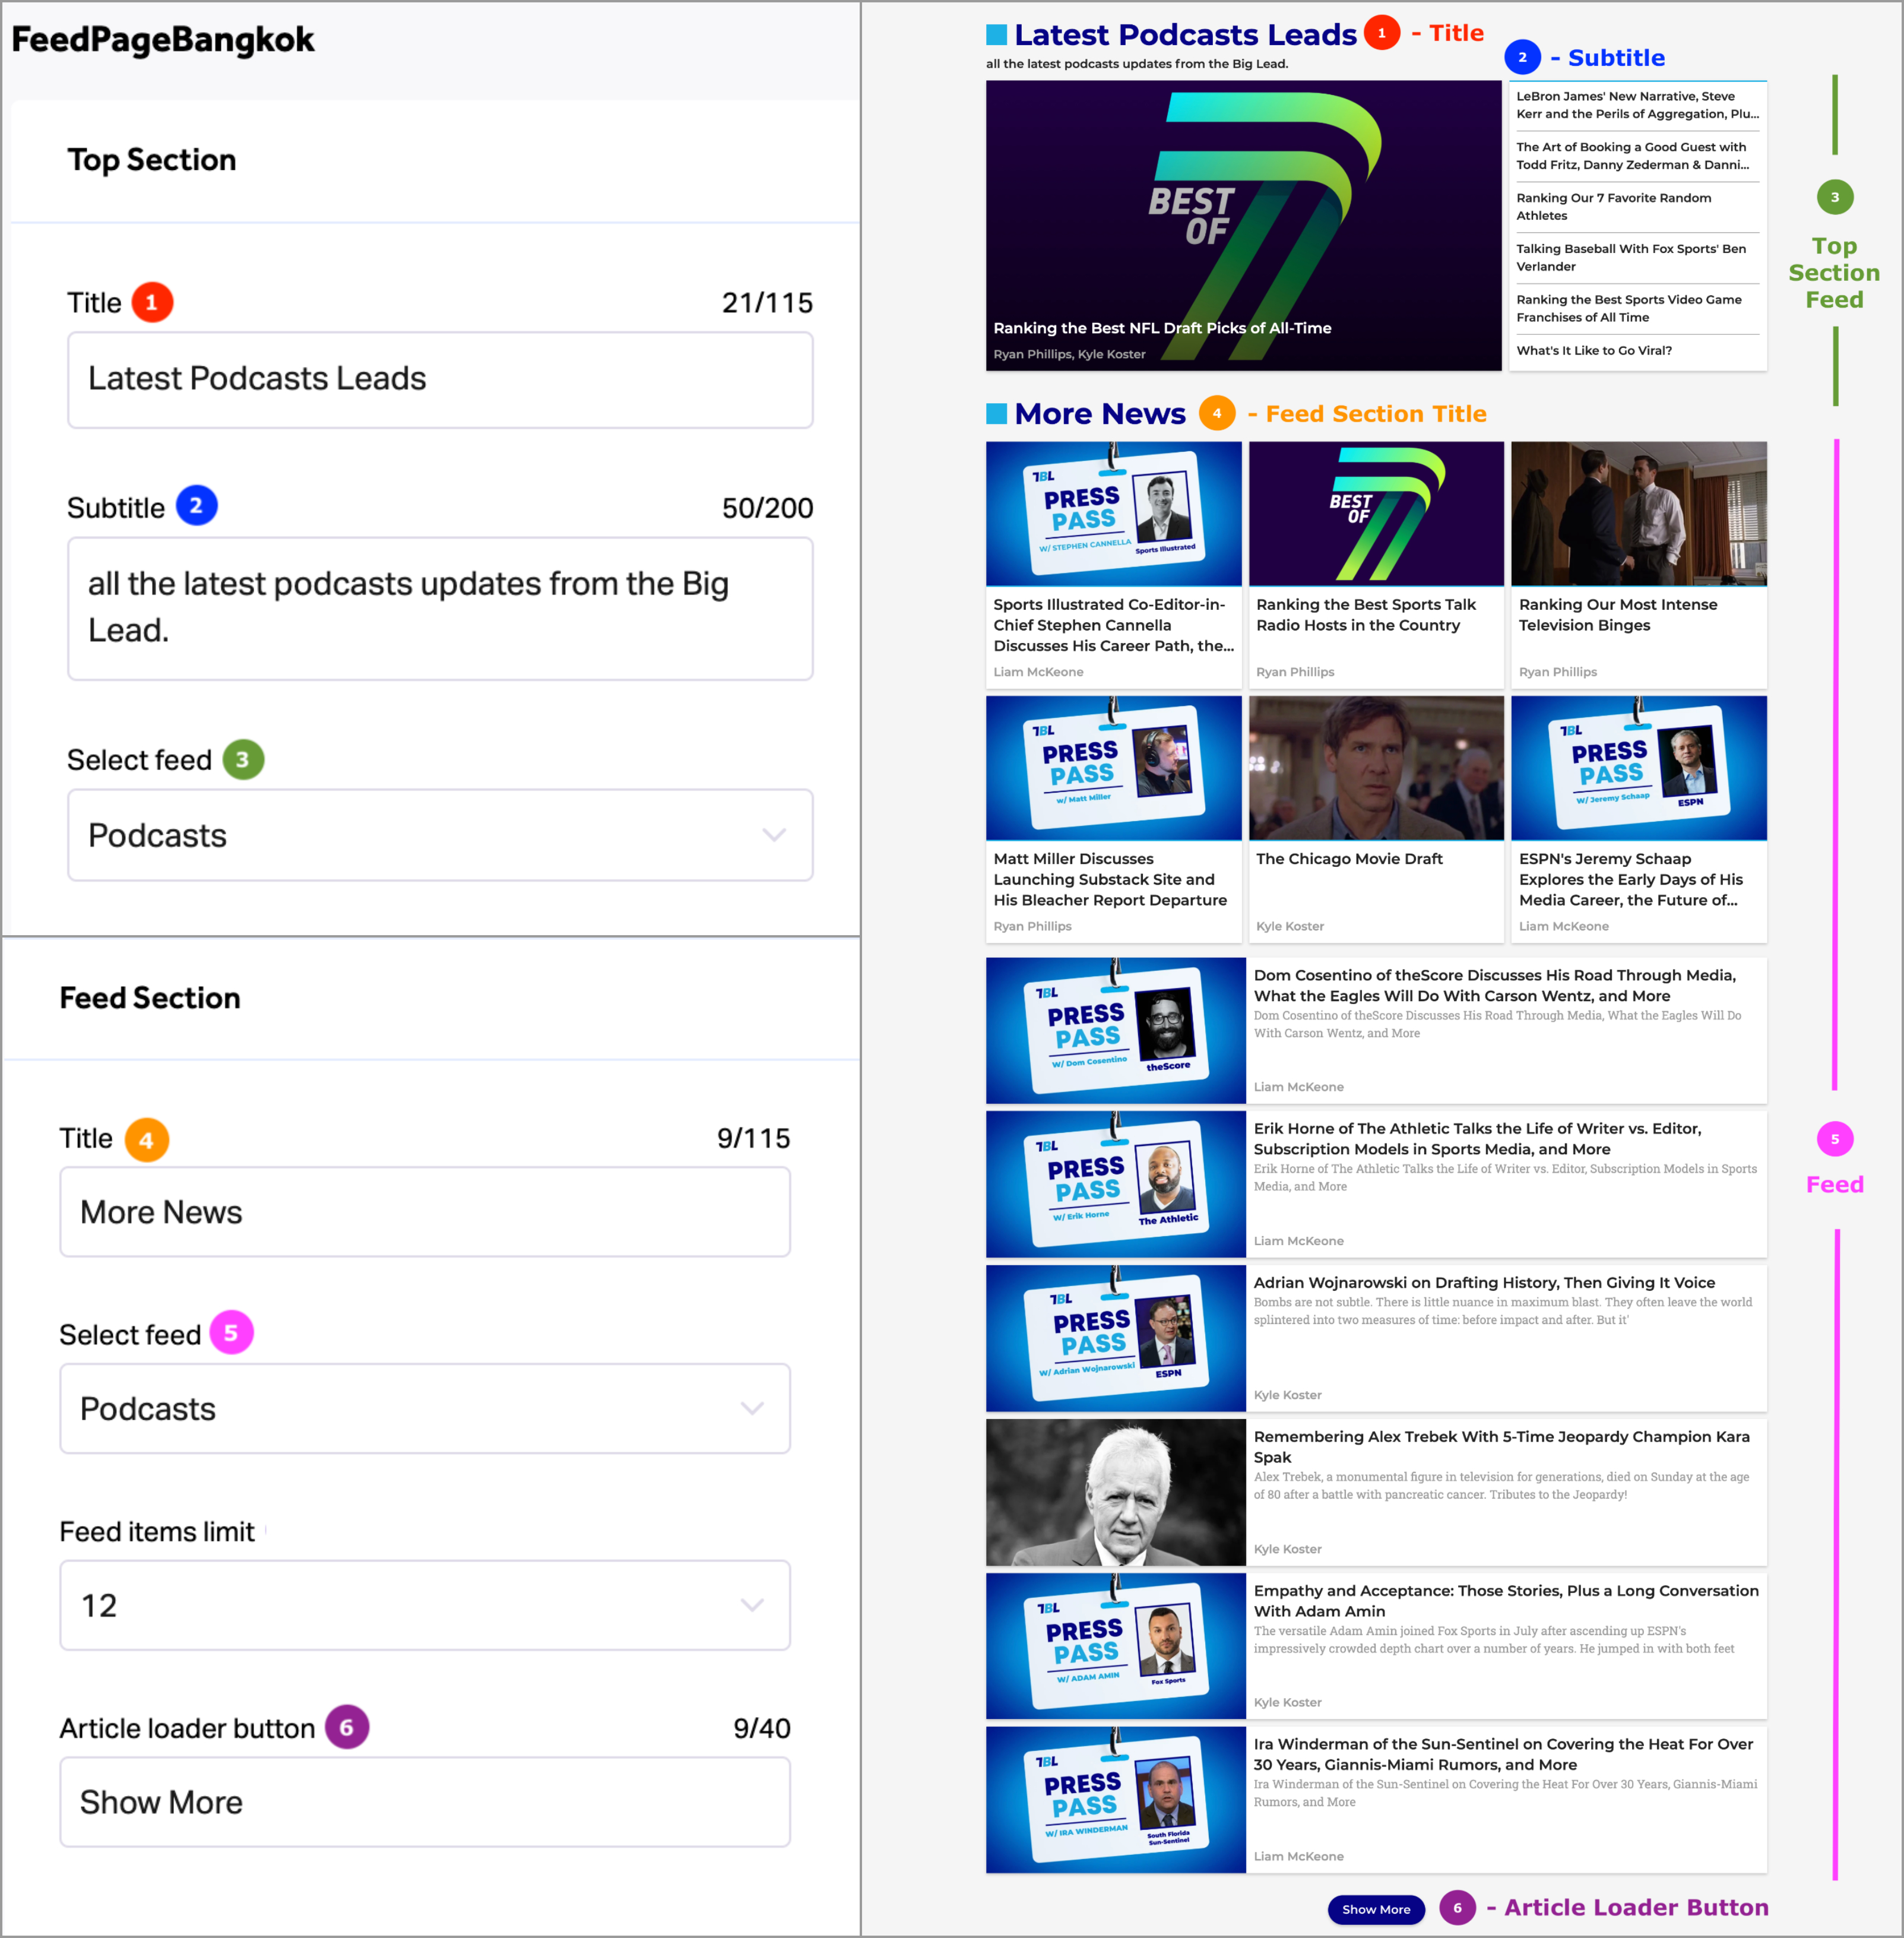
Task: Open 'Remembering Alex Trebek' article headline
Action: pyautogui.click(x=1502, y=1447)
